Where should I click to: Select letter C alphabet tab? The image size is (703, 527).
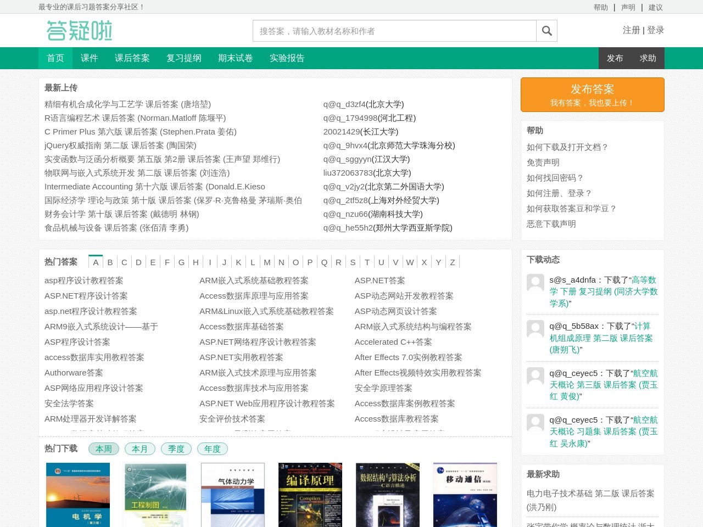click(x=124, y=262)
